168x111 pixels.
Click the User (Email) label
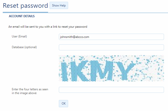click(19, 36)
